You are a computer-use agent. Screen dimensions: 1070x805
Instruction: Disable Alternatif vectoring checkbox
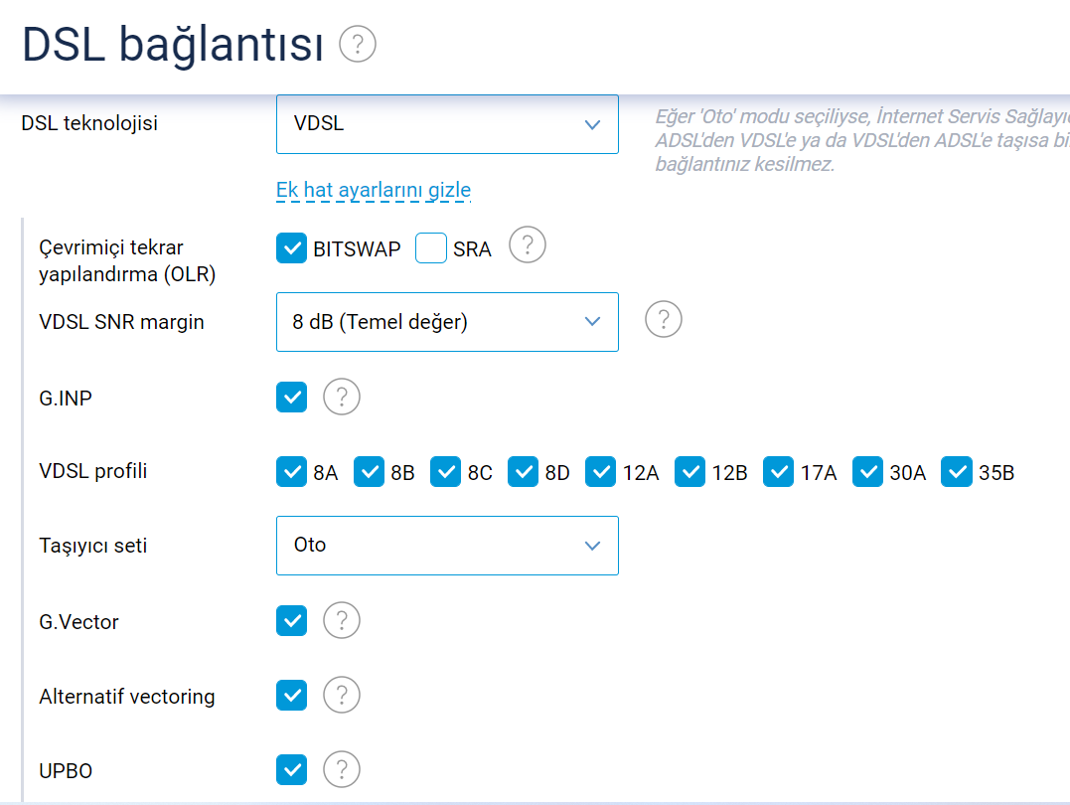291,695
